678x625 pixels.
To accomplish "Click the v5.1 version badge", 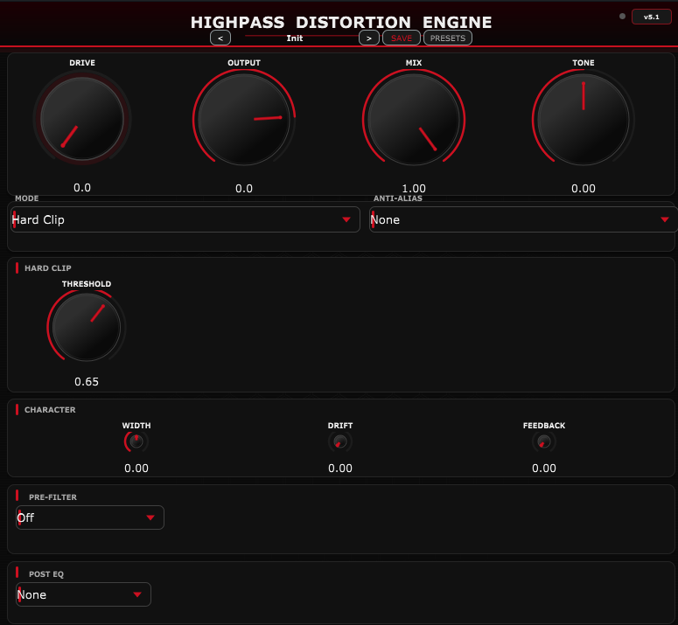I will pos(651,17).
